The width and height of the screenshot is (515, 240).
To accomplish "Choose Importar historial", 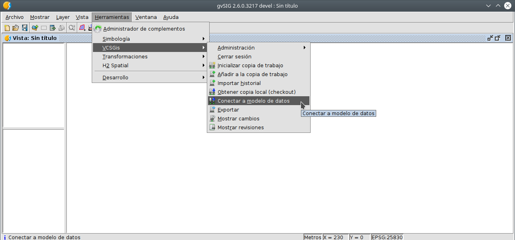I will pos(259,83).
